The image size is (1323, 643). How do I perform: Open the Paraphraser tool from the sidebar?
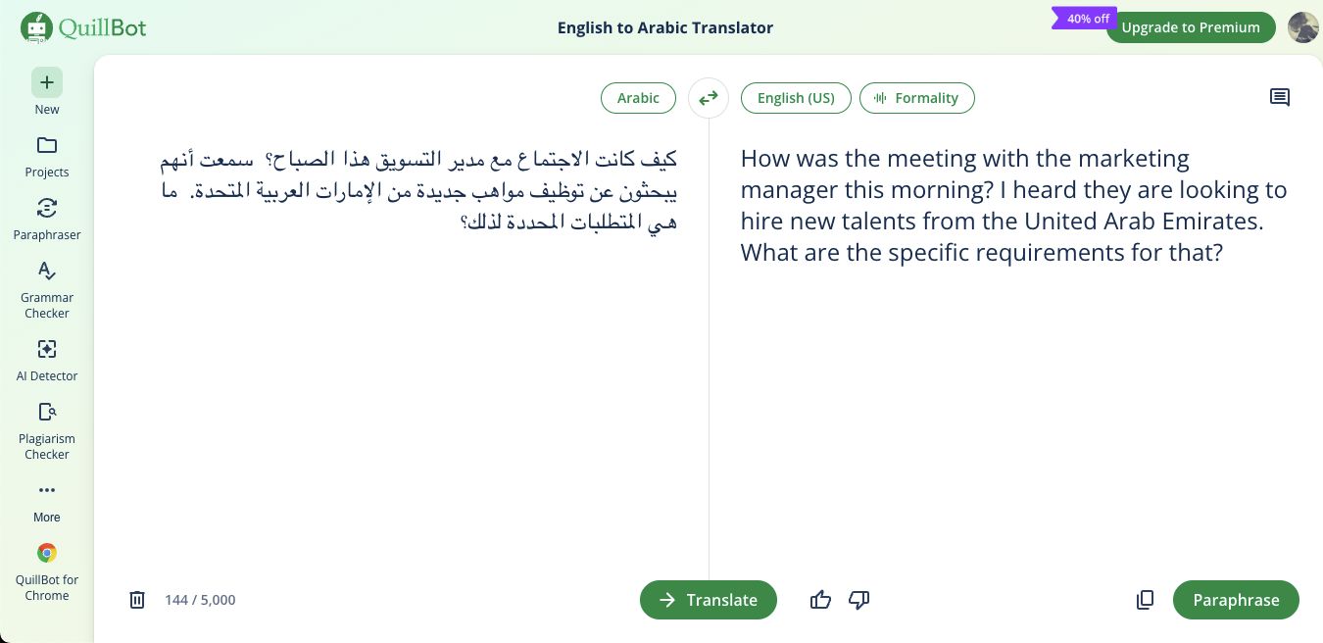click(x=46, y=220)
